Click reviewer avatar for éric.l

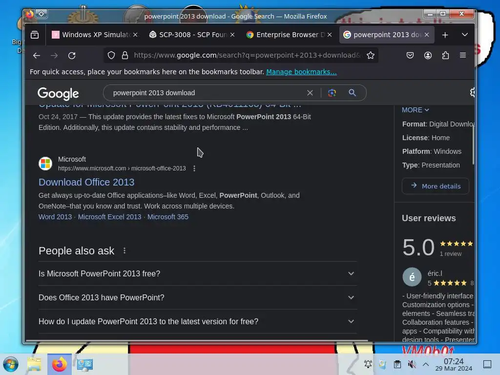[412, 277]
